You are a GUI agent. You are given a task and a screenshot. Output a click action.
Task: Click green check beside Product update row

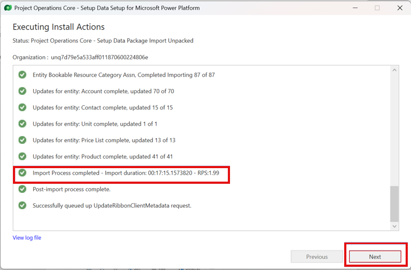coord(22,156)
